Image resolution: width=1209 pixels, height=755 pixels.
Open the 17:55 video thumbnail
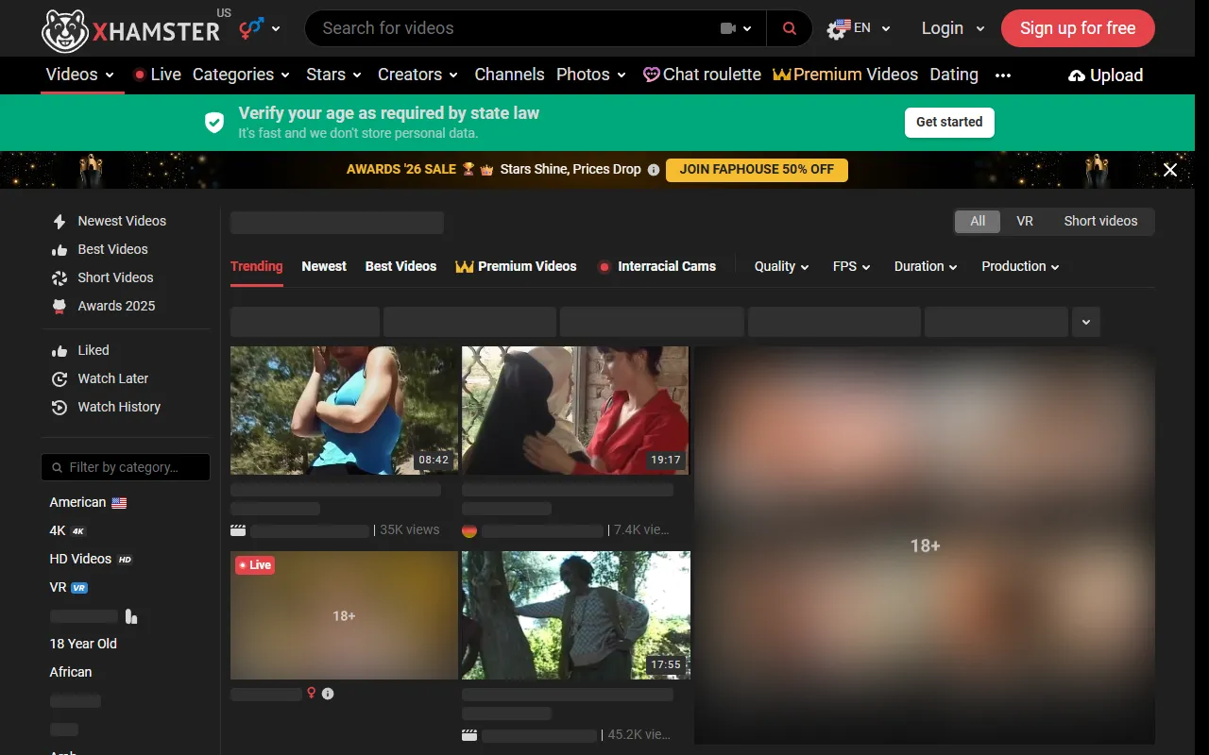(575, 615)
